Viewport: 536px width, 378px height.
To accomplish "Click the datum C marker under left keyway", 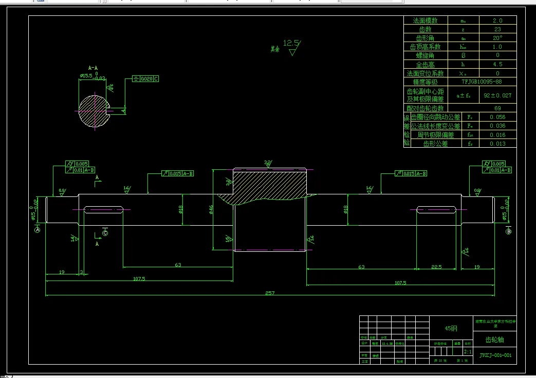I will tap(105, 233).
